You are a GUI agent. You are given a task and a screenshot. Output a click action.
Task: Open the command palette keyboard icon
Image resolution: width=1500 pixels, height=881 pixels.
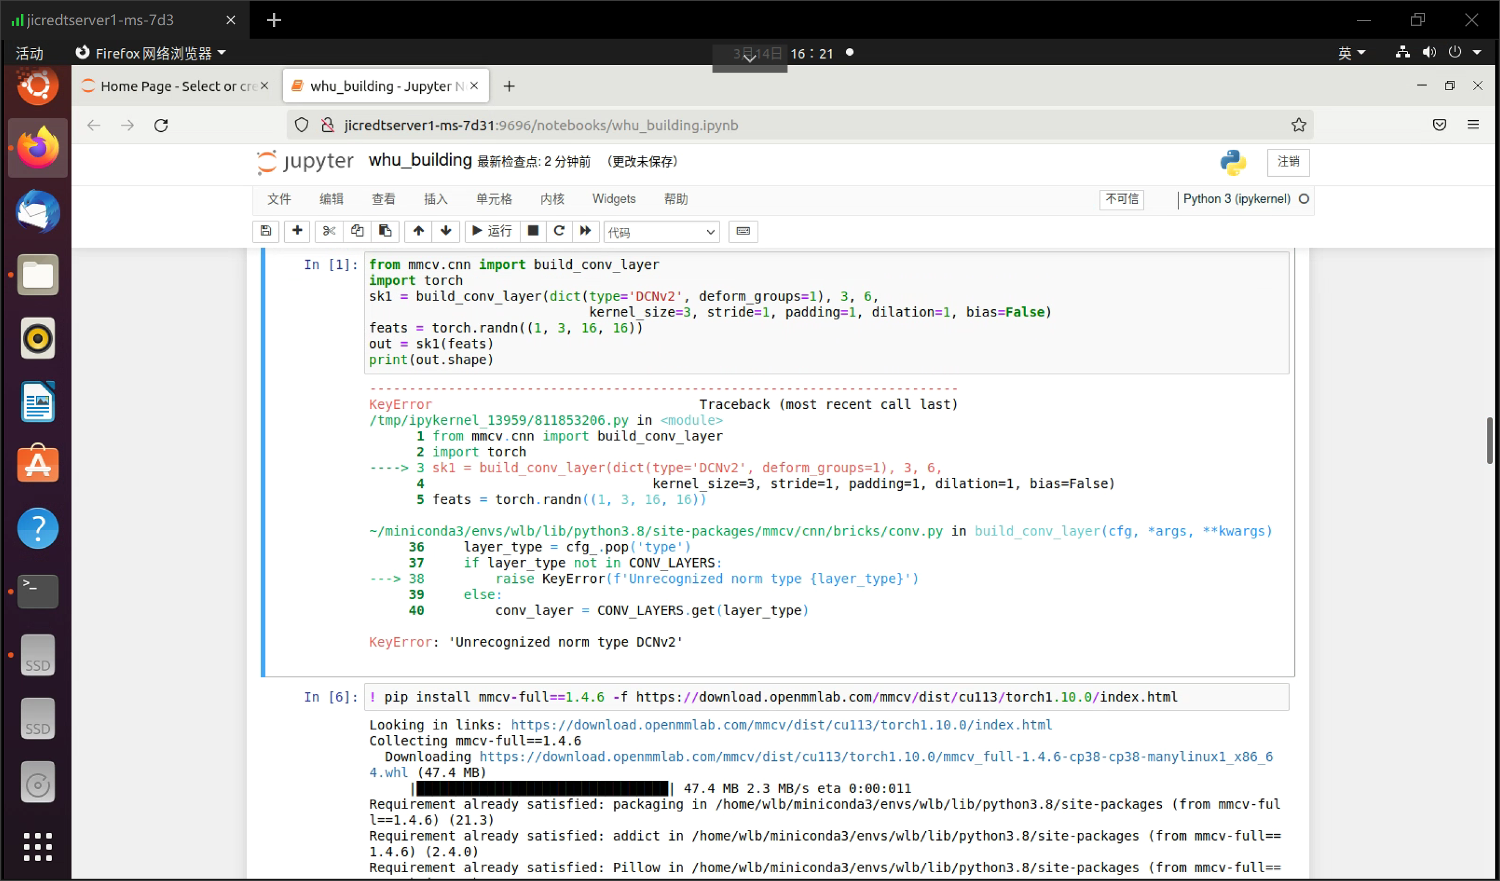click(742, 231)
